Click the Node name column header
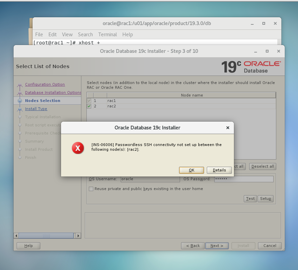Viewport: 298px width, 270px height. pos(192,95)
